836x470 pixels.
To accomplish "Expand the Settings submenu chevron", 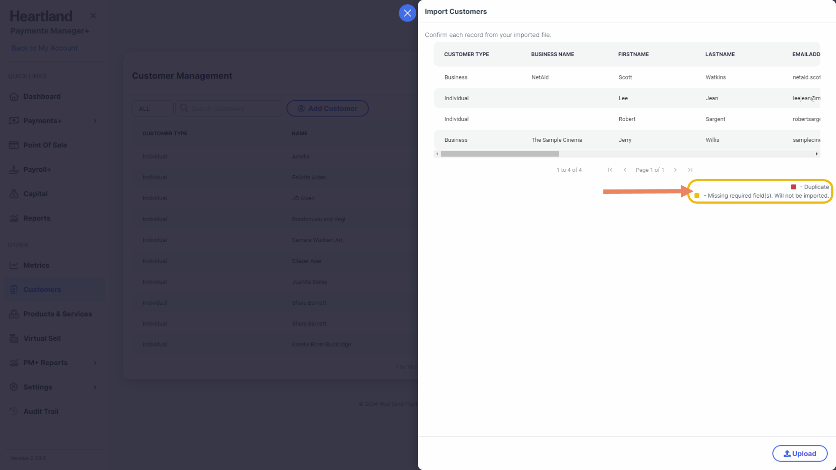I will [95, 387].
